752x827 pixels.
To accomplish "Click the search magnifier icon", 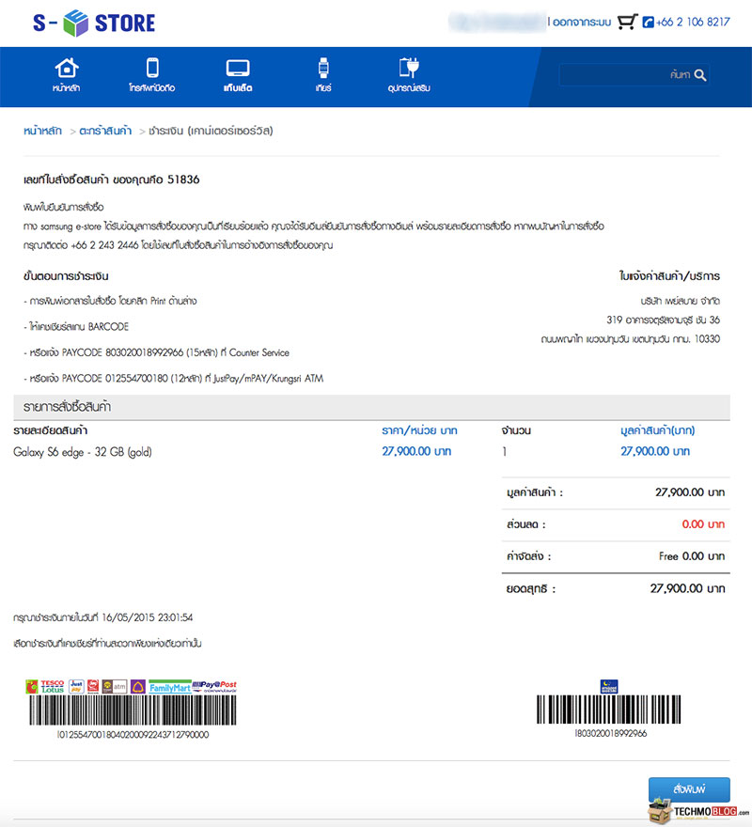I will pyautogui.click(x=700, y=75).
